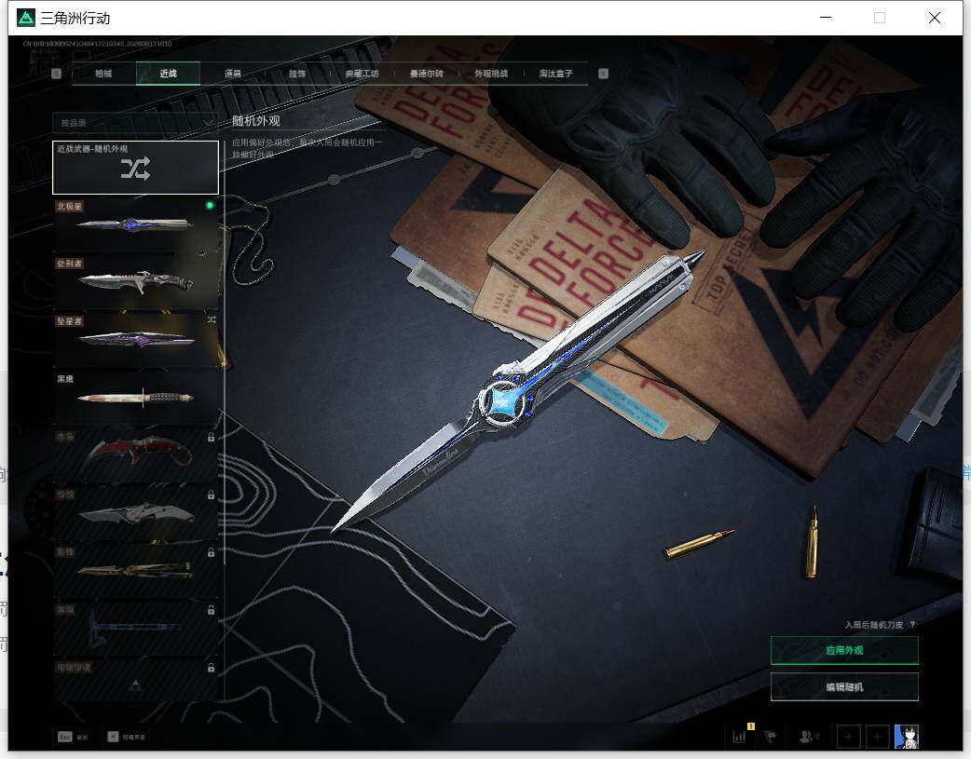Open the friends list icon
971x759 pixels.
pyautogui.click(x=806, y=737)
